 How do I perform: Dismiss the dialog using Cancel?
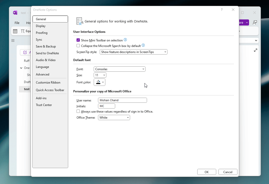click(x=228, y=172)
